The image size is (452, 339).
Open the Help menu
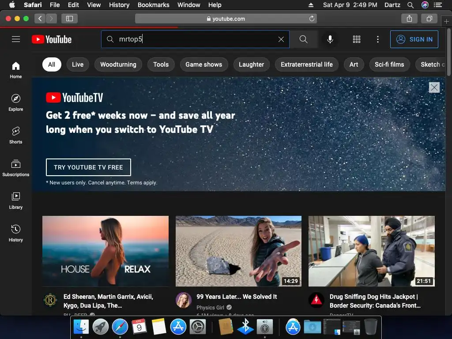[x=215, y=5]
